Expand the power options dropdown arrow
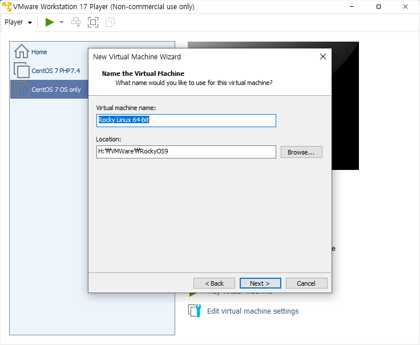 62,22
